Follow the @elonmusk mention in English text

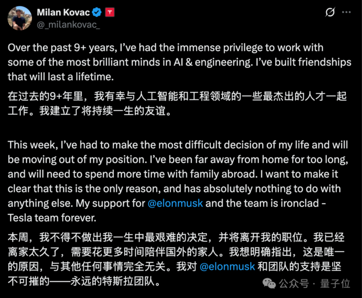tap(175, 203)
